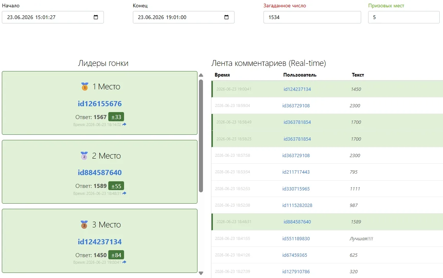
Task: Open id363781854 link at 18:58:25
Action: [x=297, y=139]
